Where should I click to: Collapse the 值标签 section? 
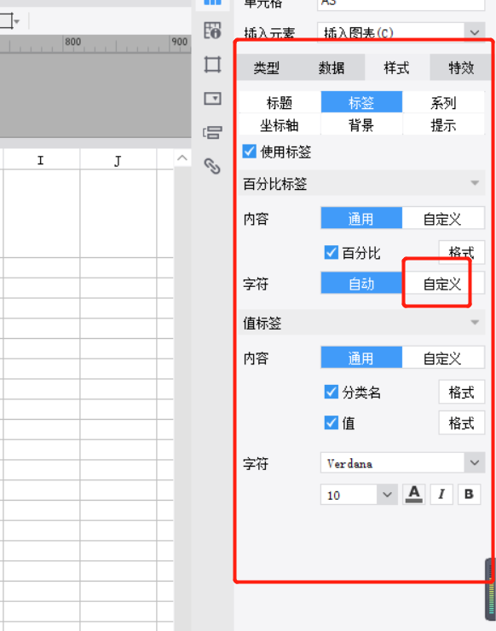coord(475,323)
